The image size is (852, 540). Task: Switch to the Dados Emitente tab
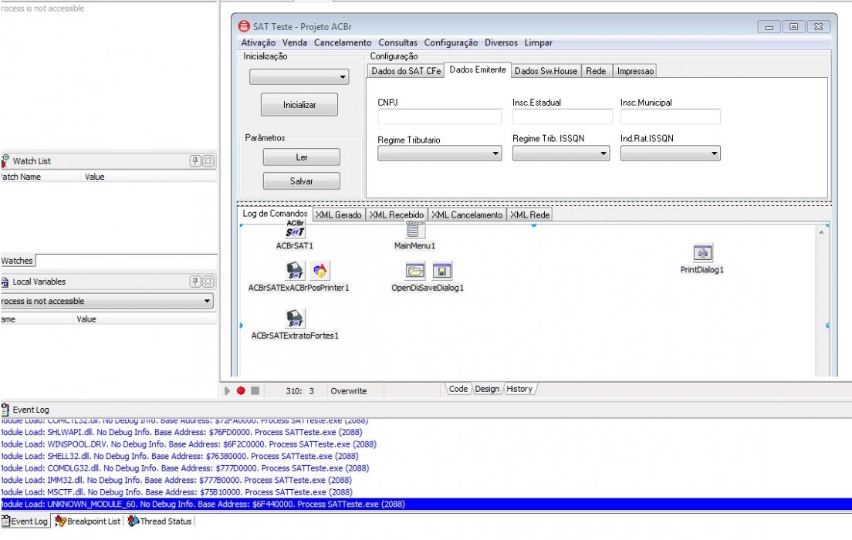[x=478, y=69]
